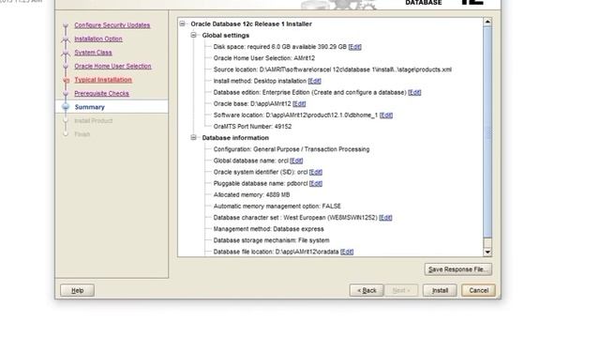Go to the System Class step
The width and height of the screenshot is (600, 338).
tap(93, 53)
